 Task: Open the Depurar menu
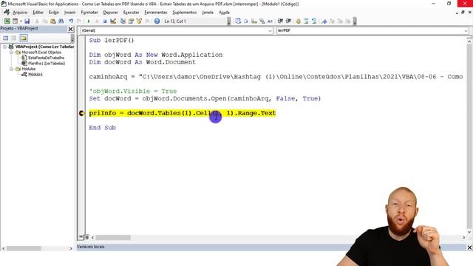coord(110,13)
